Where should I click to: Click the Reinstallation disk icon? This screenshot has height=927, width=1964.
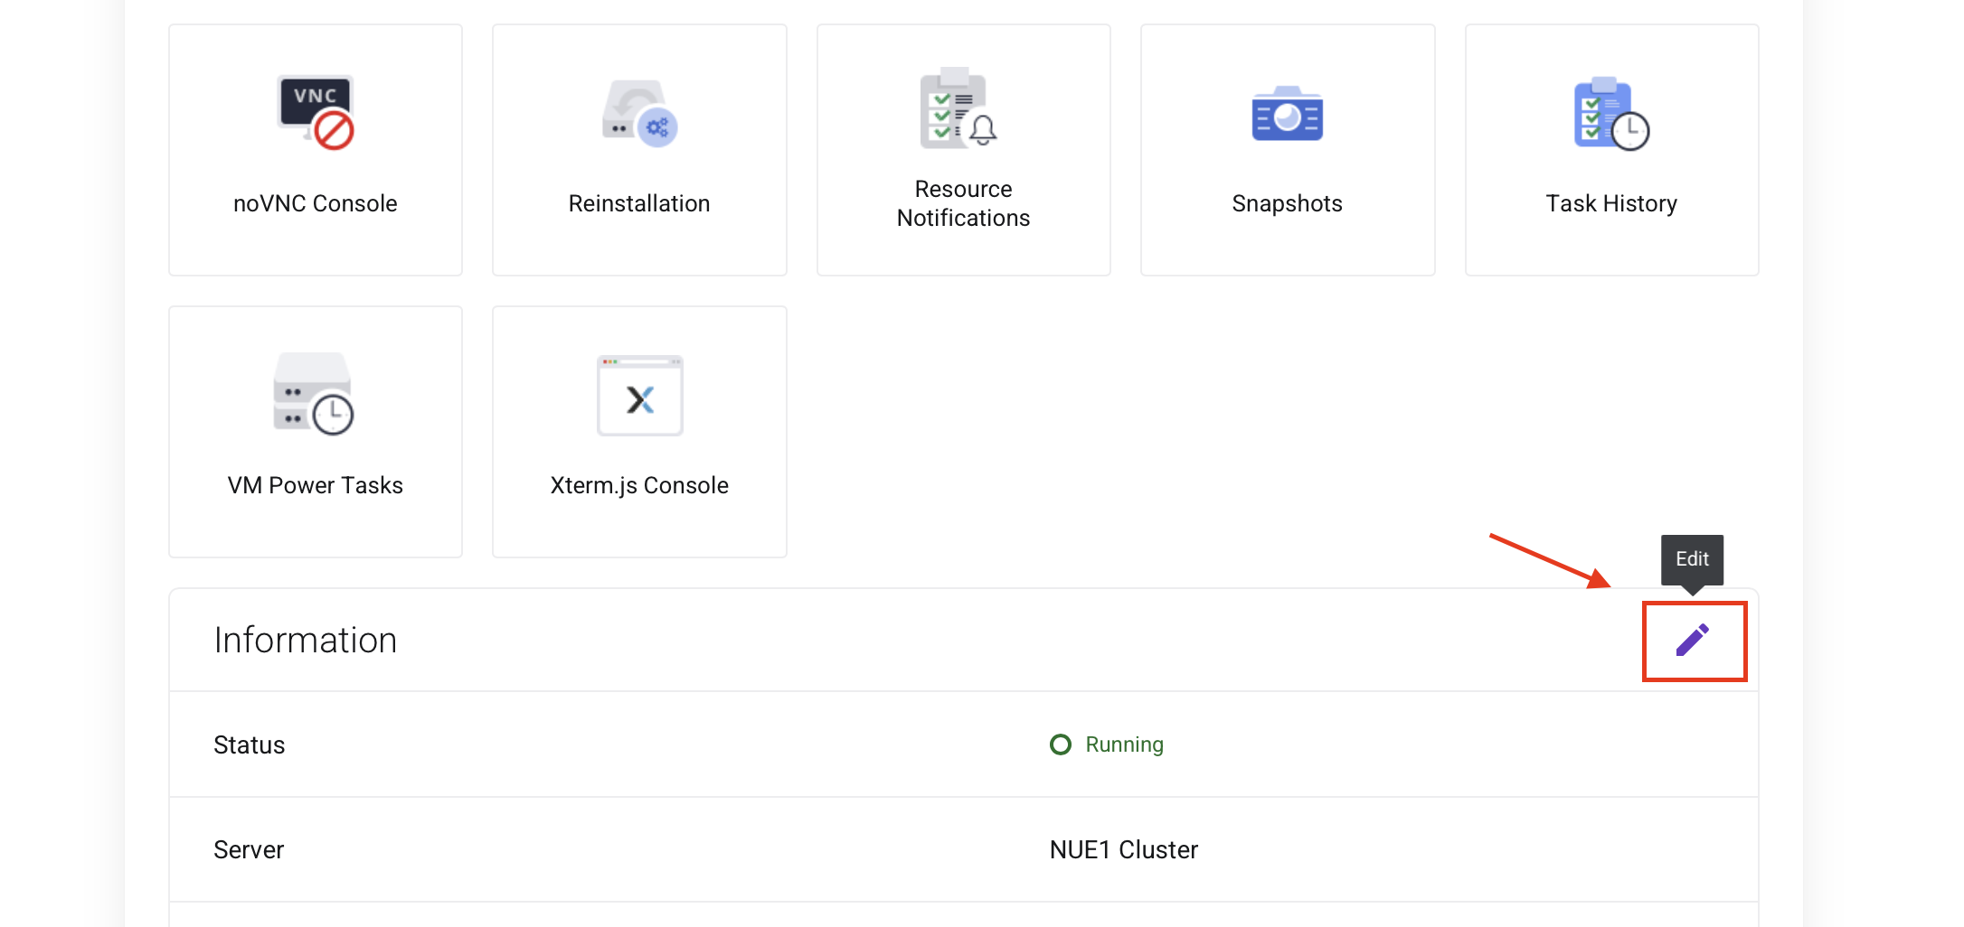click(x=638, y=112)
